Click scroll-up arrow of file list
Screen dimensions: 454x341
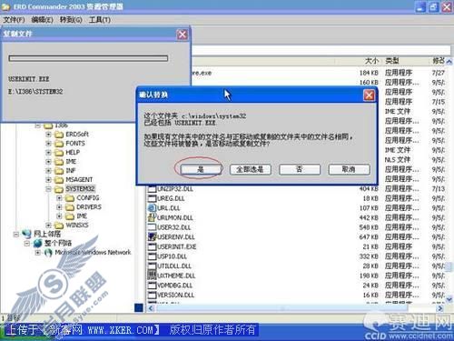(449, 62)
